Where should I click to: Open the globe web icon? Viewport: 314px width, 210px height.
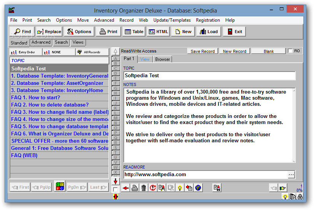coord(198,188)
